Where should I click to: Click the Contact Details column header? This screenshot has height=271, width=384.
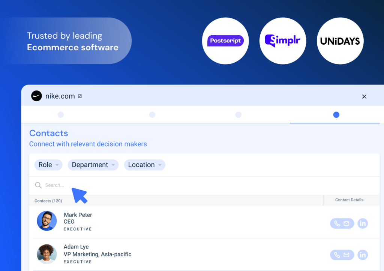click(x=349, y=200)
